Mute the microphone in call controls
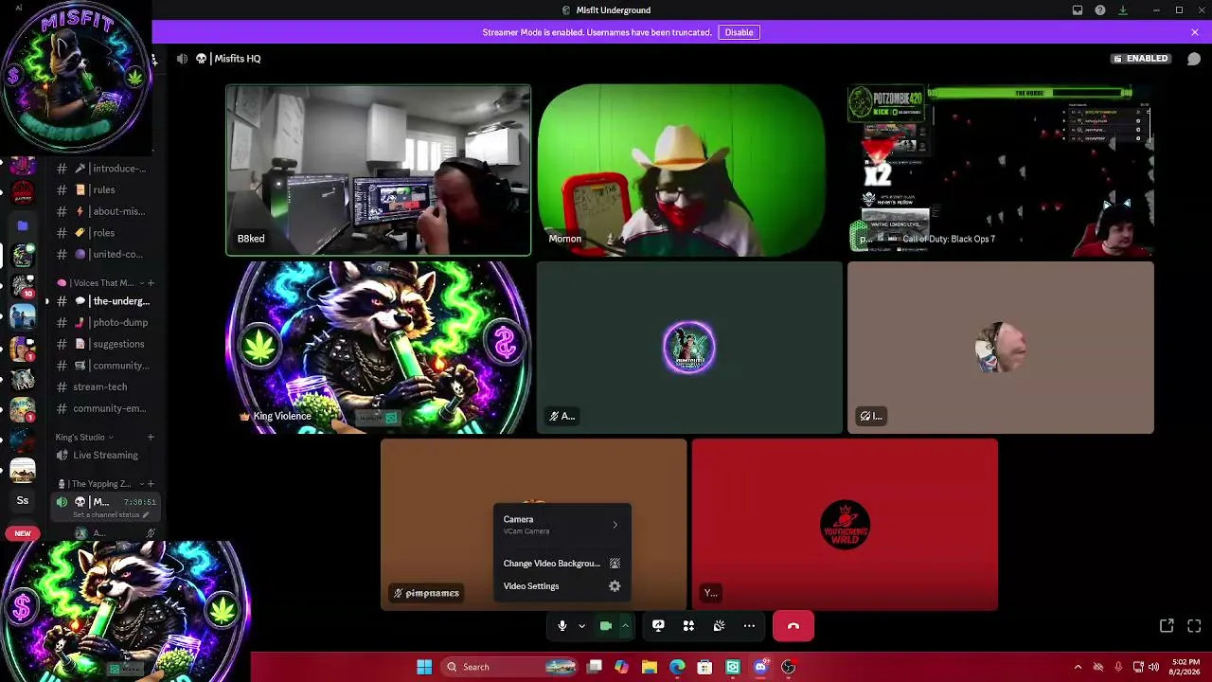The height and width of the screenshot is (682, 1212). 561,626
